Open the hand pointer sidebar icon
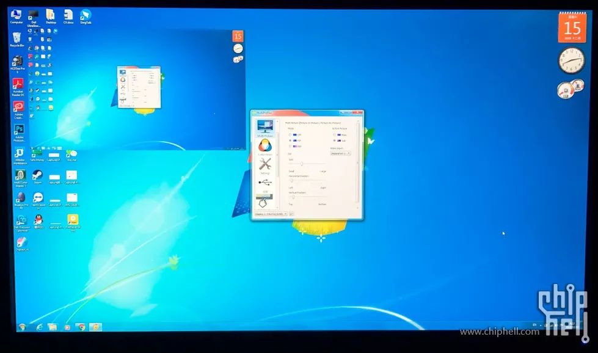 (x=264, y=202)
